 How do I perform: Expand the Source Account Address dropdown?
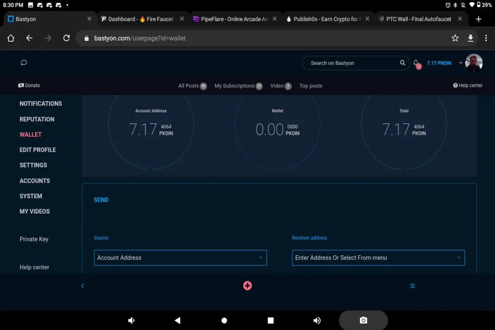[180, 257]
